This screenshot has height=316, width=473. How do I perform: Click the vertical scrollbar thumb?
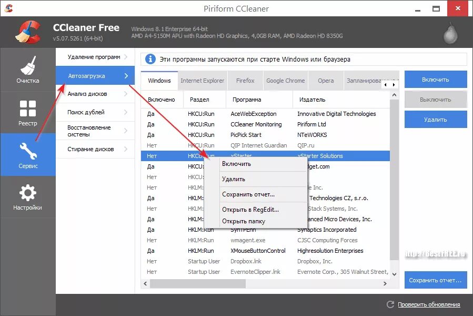[394, 179]
